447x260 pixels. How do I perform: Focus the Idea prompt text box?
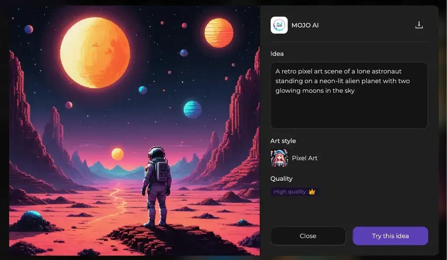(x=349, y=95)
